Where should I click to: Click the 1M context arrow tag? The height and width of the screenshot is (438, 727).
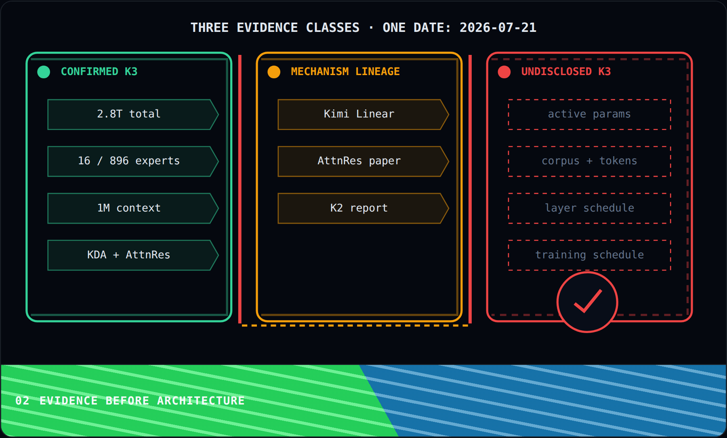tap(133, 208)
